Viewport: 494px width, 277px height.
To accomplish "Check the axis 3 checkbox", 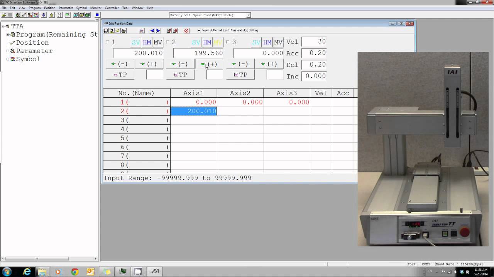I will (x=228, y=42).
